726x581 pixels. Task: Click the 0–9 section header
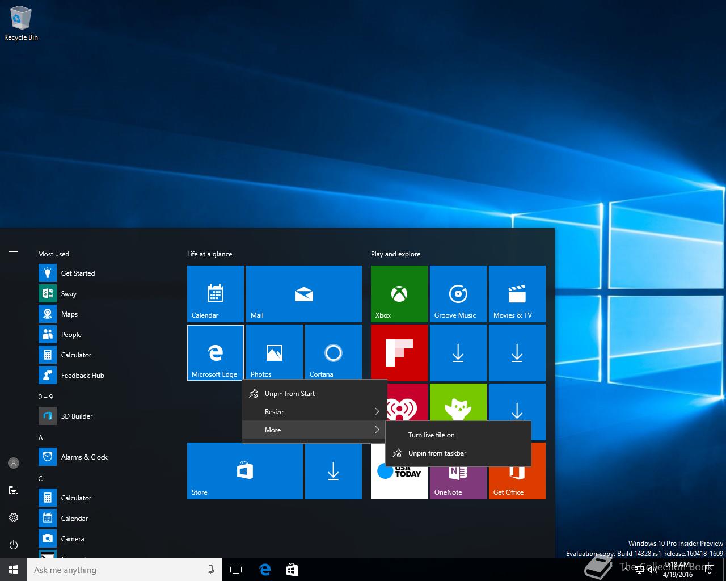pyautogui.click(x=45, y=397)
